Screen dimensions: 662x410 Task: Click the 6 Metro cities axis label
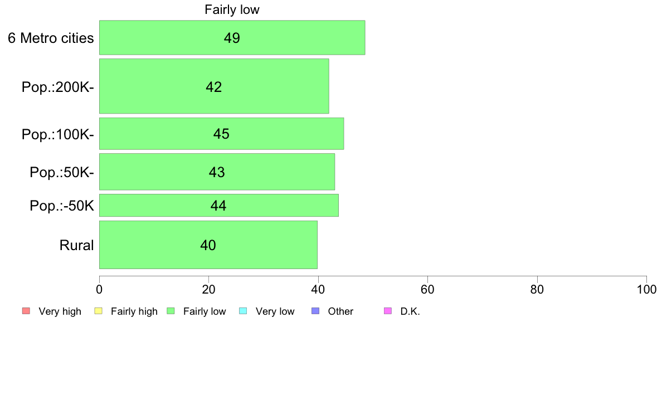point(51,38)
